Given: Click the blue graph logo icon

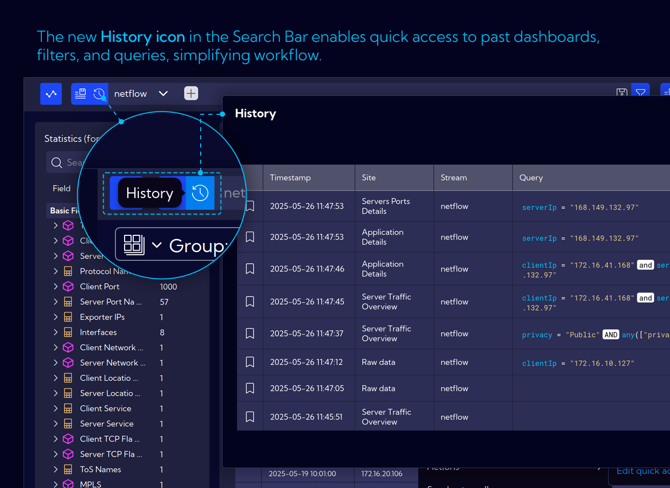Looking at the screenshot, I should (51, 94).
